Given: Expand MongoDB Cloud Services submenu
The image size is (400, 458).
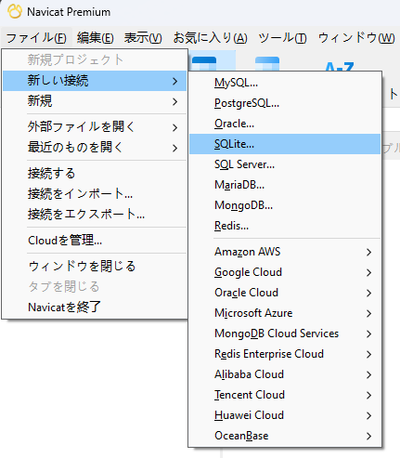Looking at the screenshot, I should pyautogui.click(x=285, y=334).
